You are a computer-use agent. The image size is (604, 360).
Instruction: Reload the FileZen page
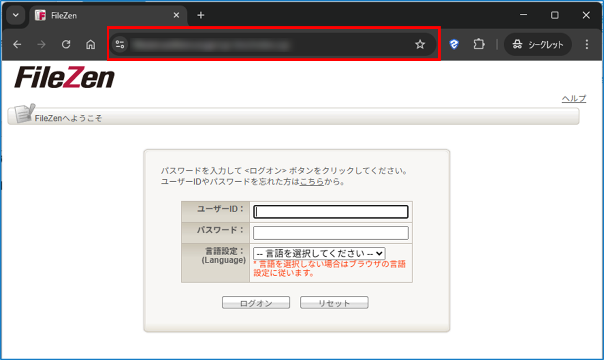click(x=66, y=45)
